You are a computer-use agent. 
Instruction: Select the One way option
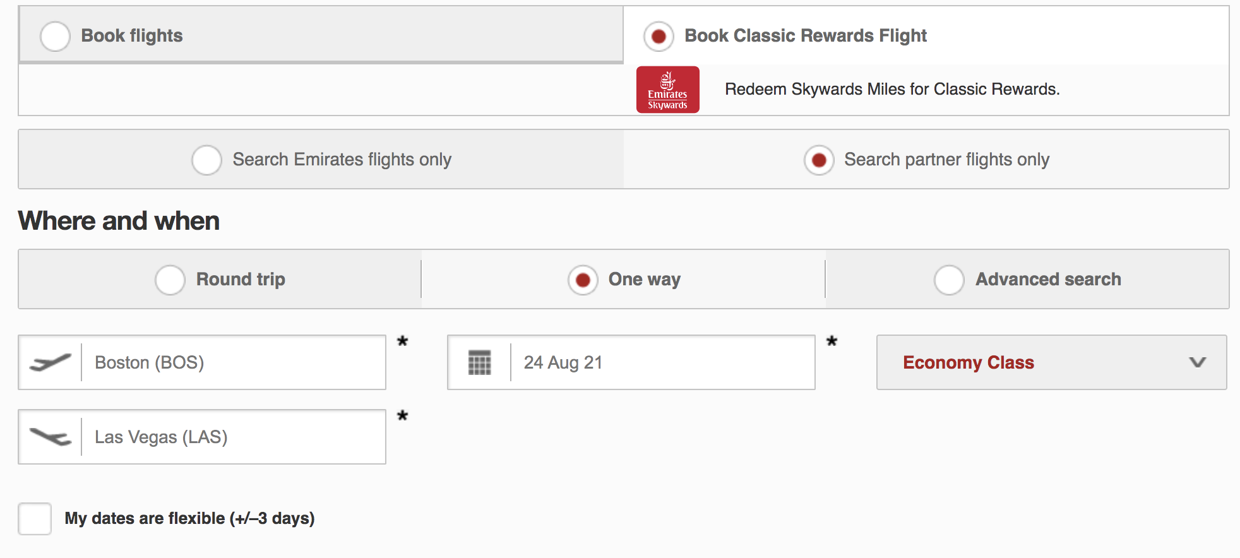[581, 280]
